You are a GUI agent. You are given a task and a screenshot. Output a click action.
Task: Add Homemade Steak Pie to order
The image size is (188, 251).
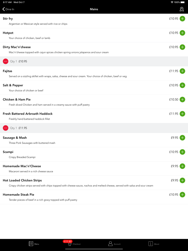(182, 195)
